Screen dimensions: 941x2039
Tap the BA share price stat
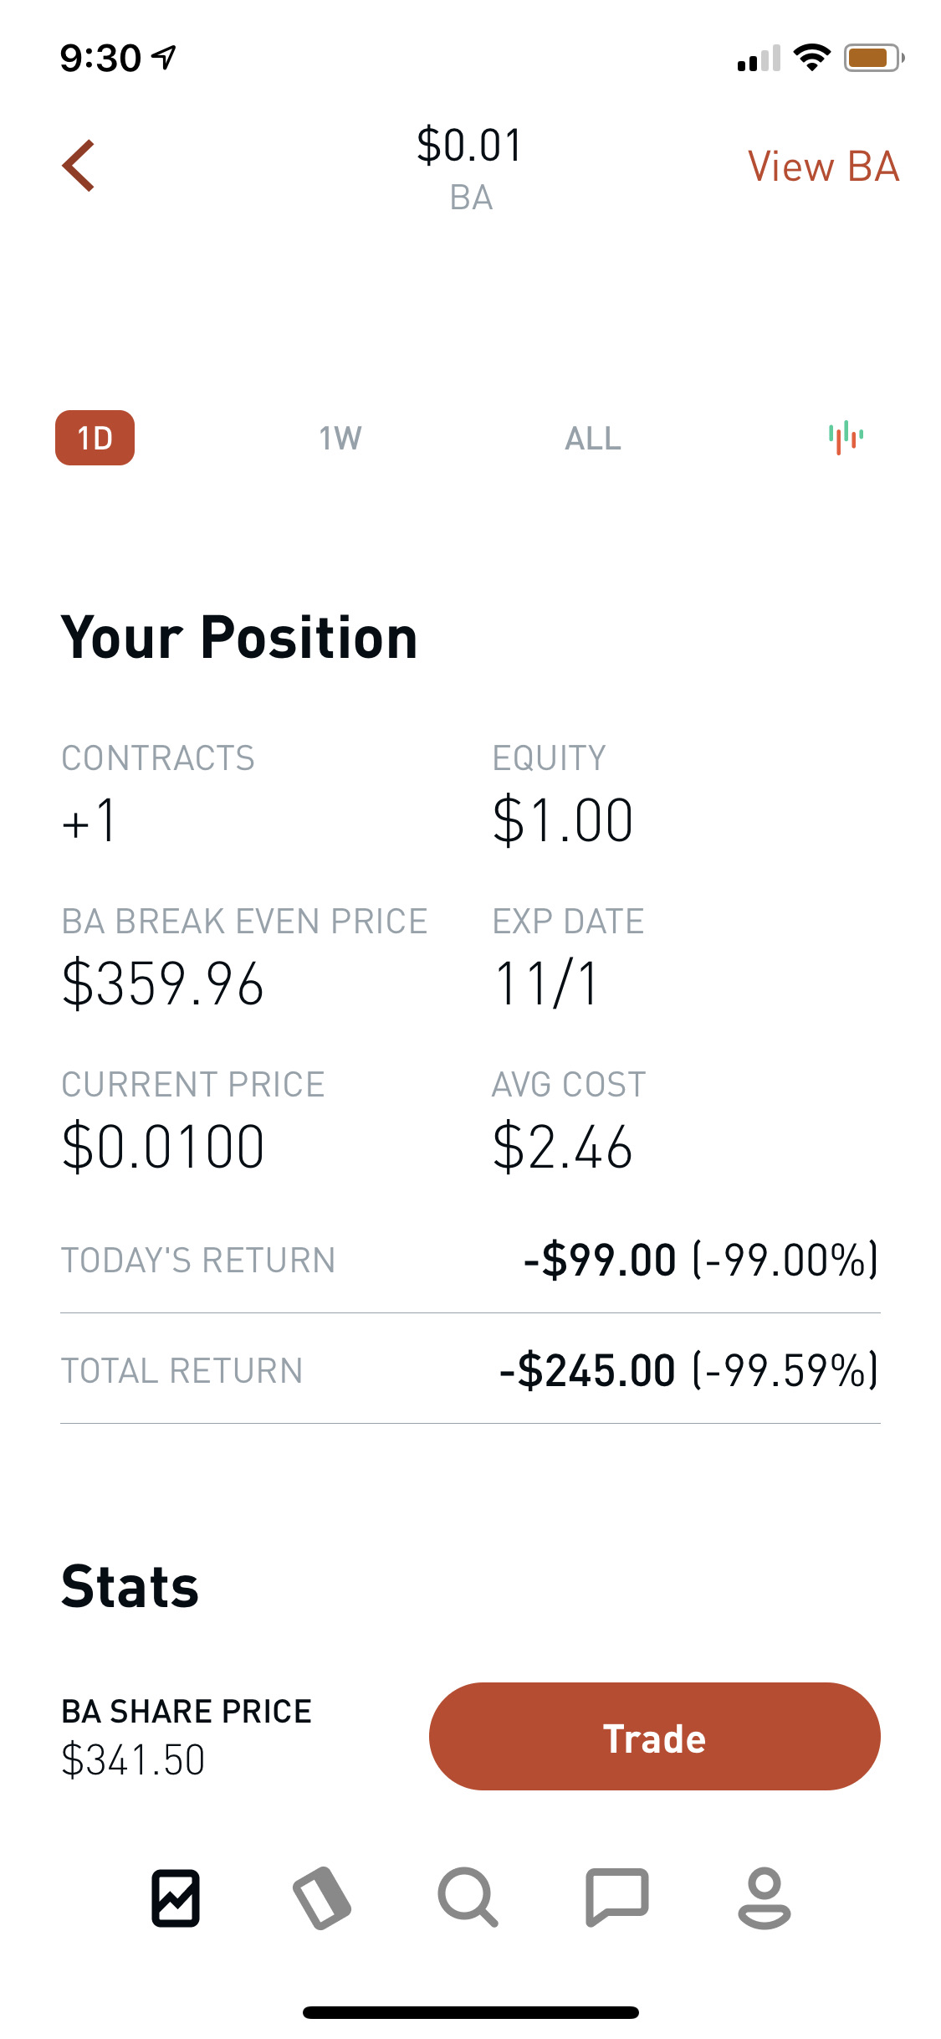186,1736
